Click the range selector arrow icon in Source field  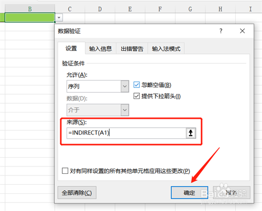click(191, 133)
